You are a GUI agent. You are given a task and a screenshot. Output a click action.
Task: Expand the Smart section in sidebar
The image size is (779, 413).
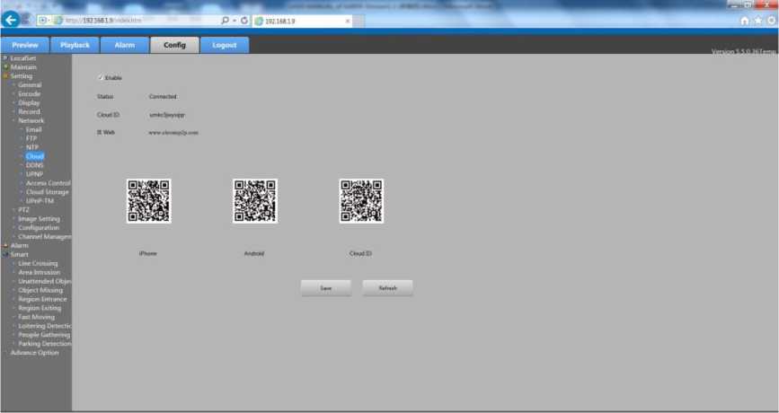(4, 254)
